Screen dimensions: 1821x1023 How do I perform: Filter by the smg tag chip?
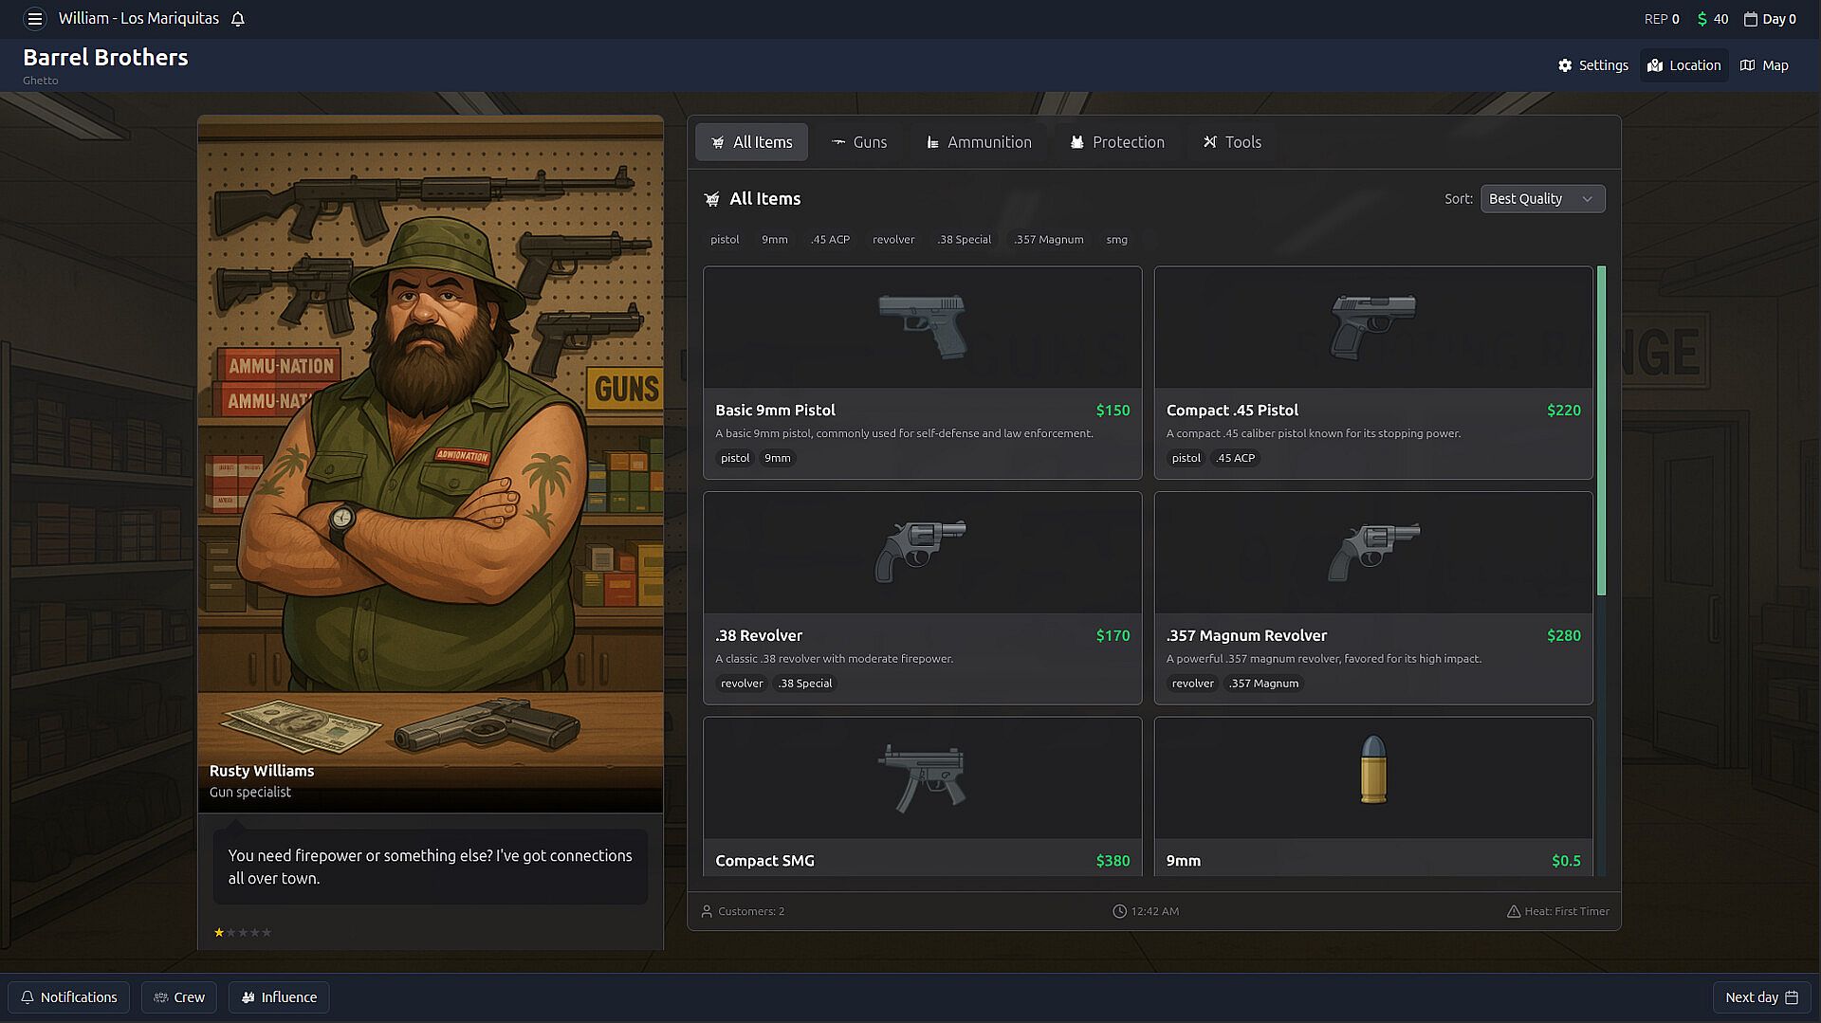point(1116,240)
